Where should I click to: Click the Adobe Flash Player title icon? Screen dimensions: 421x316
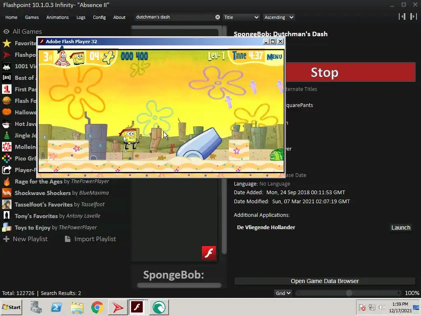pyautogui.click(x=42, y=42)
